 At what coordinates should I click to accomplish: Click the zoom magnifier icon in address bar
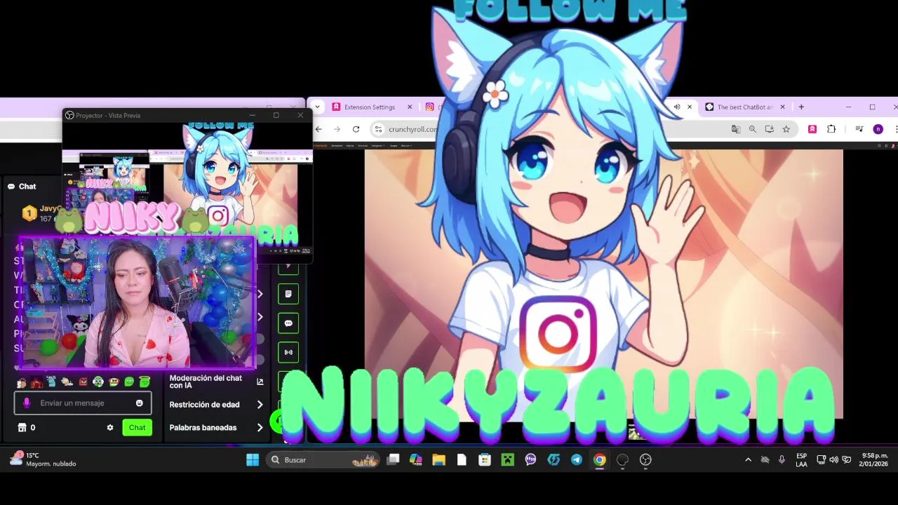click(752, 129)
